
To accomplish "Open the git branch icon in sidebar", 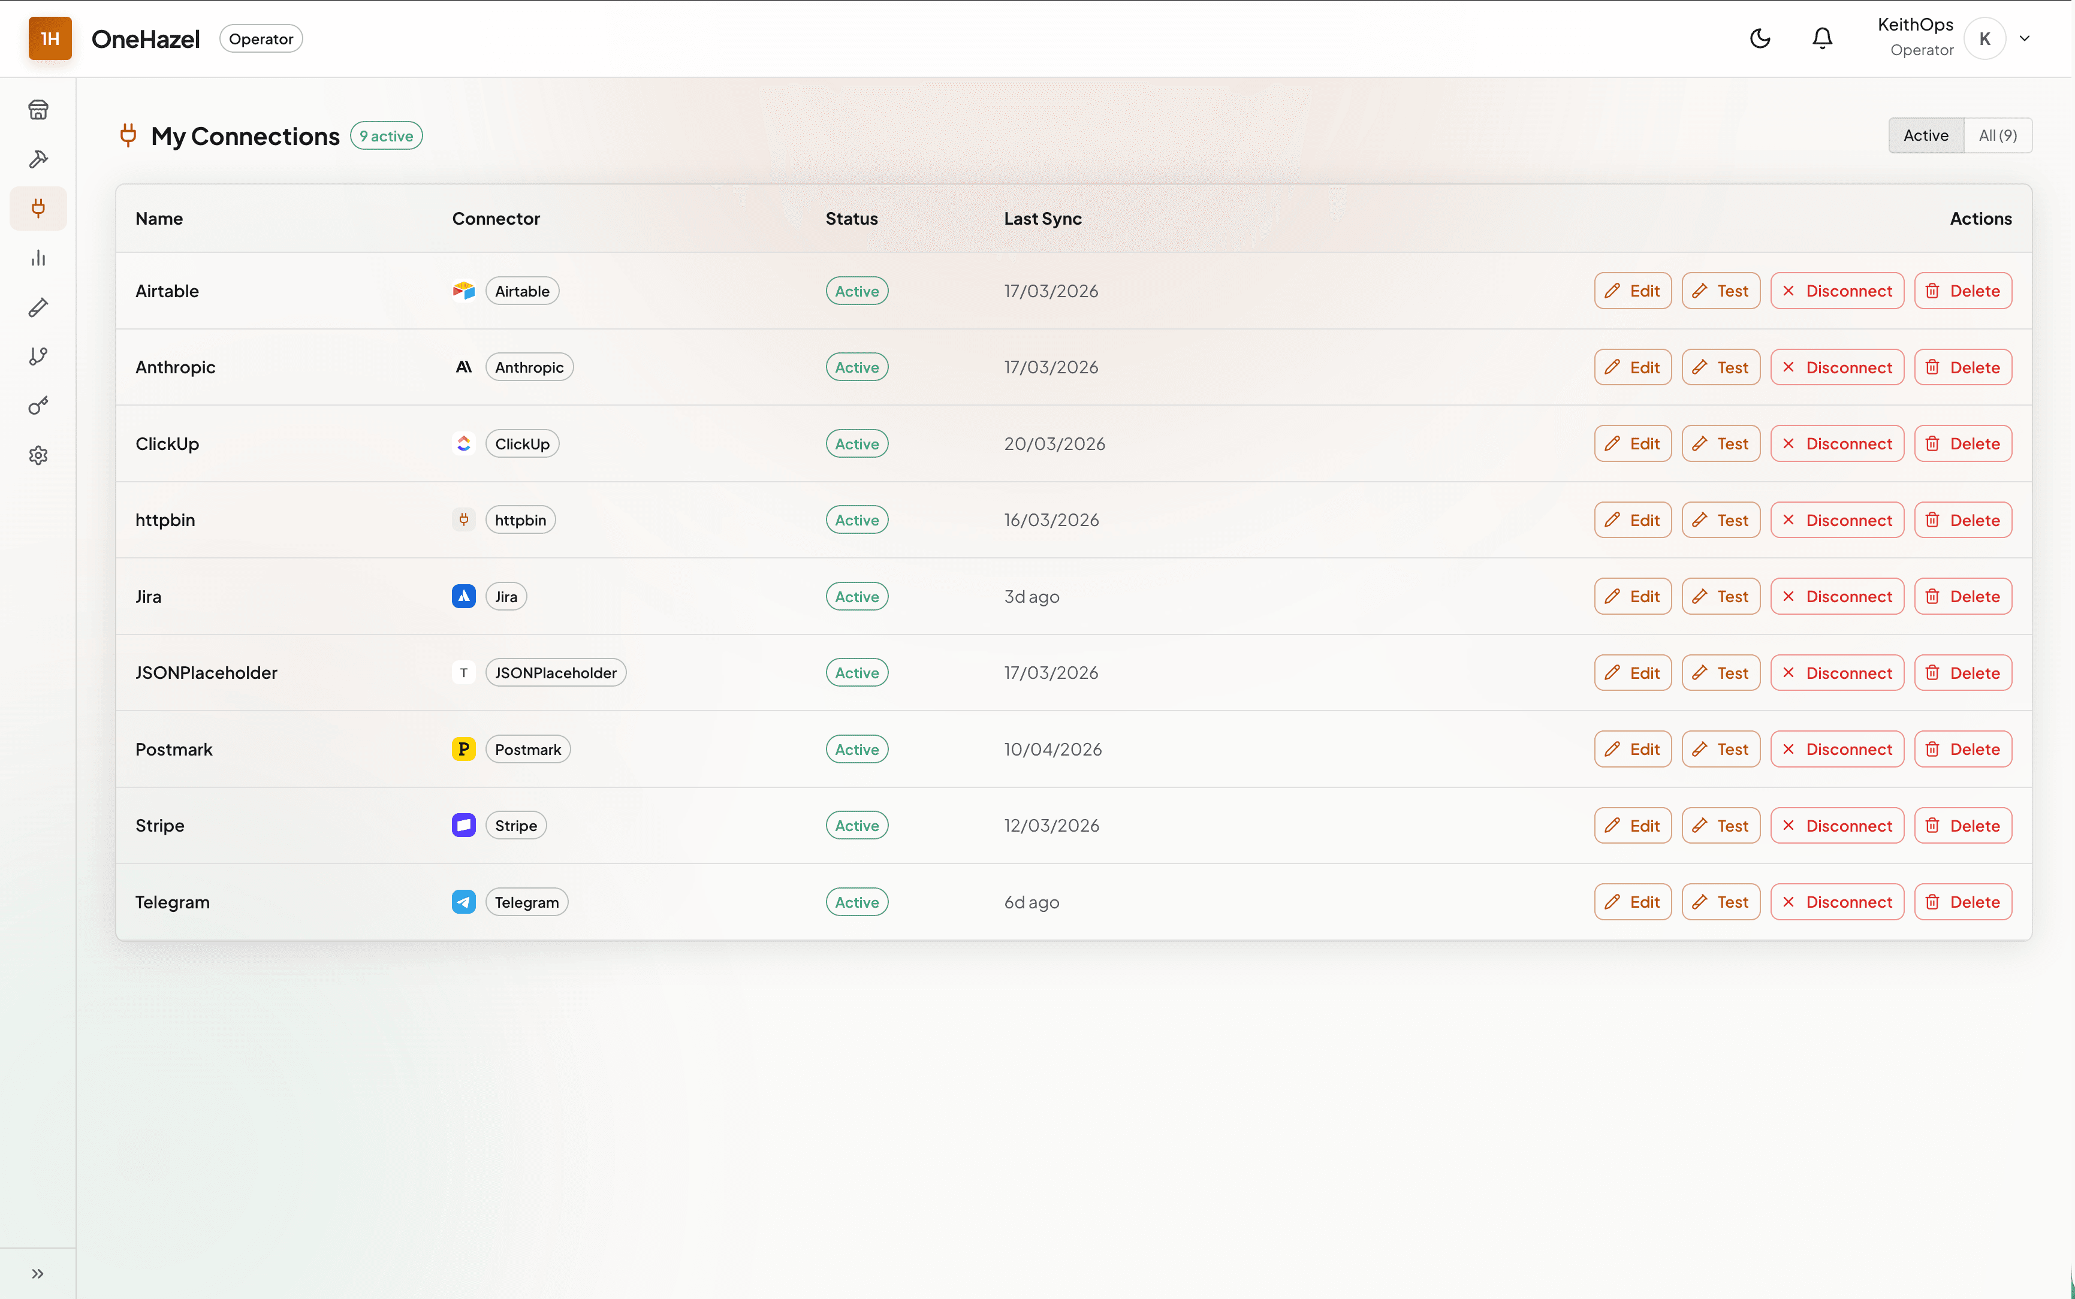I will tap(38, 357).
